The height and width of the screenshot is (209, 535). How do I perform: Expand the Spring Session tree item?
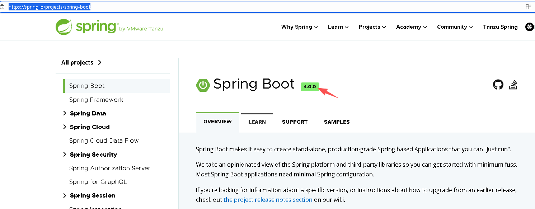click(x=65, y=195)
